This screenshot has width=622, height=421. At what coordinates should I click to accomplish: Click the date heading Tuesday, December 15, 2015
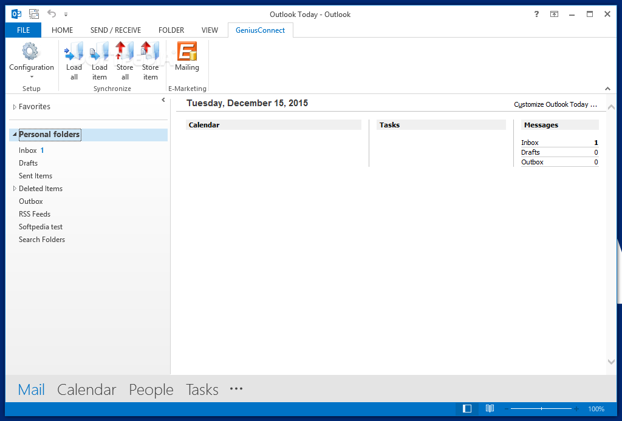[247, 103]
